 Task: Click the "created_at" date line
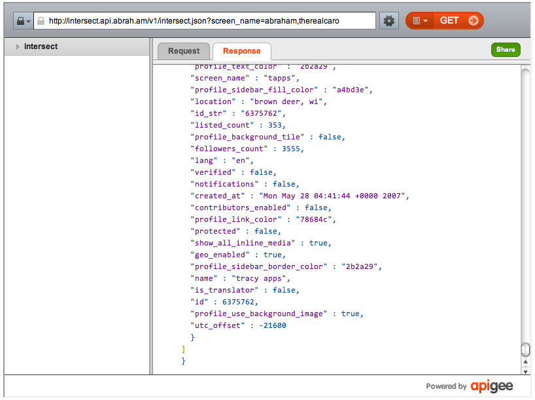point(300,196)
